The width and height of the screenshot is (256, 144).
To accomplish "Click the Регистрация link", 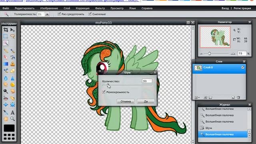I will click(242, 8).
